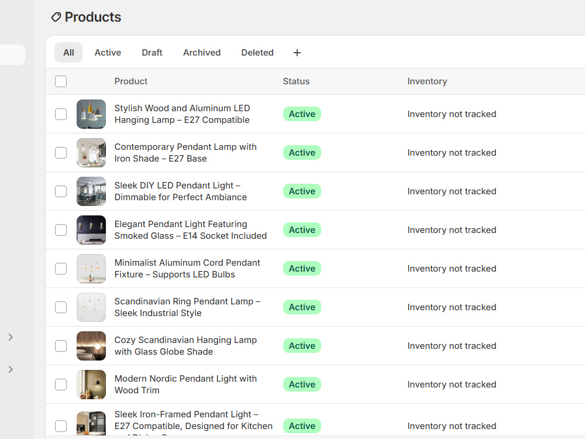Open Stylish Wood and Aluminum LED lamp thumbnail
This screenshot has height=439, width=585.
[x=91, y=114]
